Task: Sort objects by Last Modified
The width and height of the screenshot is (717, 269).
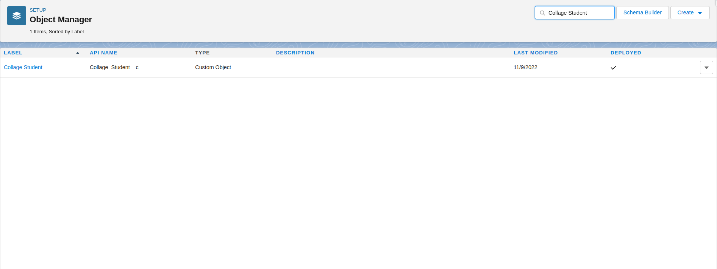Action: point(535,53)
